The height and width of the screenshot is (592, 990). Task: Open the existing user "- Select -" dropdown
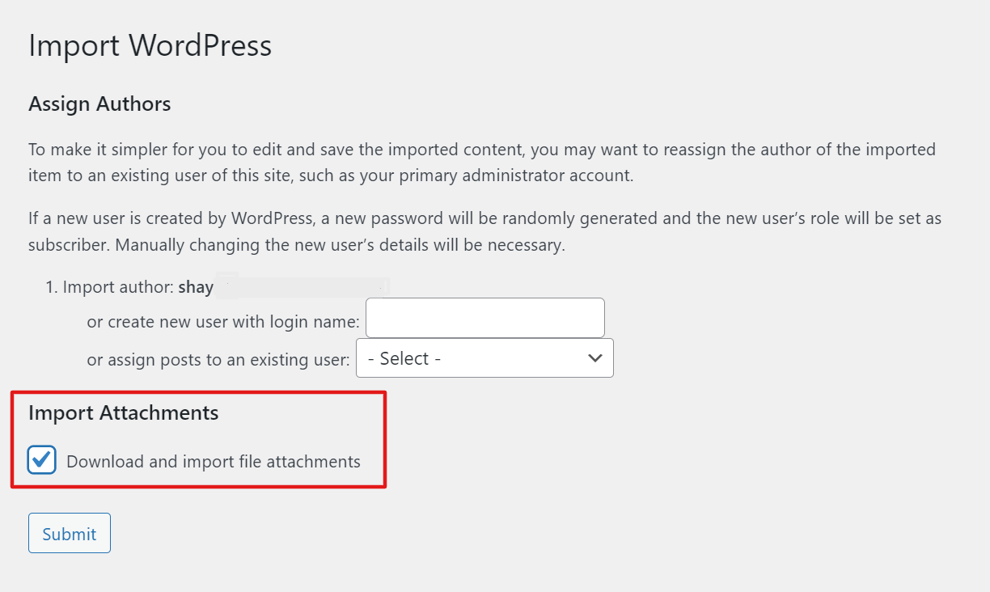point(484,358)
